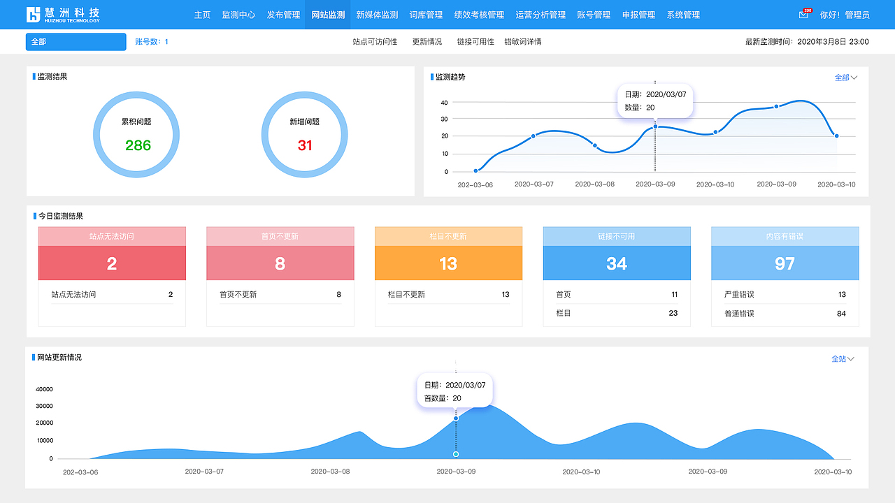This screenshot has height=503, width=895.
Task: Click the 累积问题 ring showing 286
Action: tap(136, 134)
